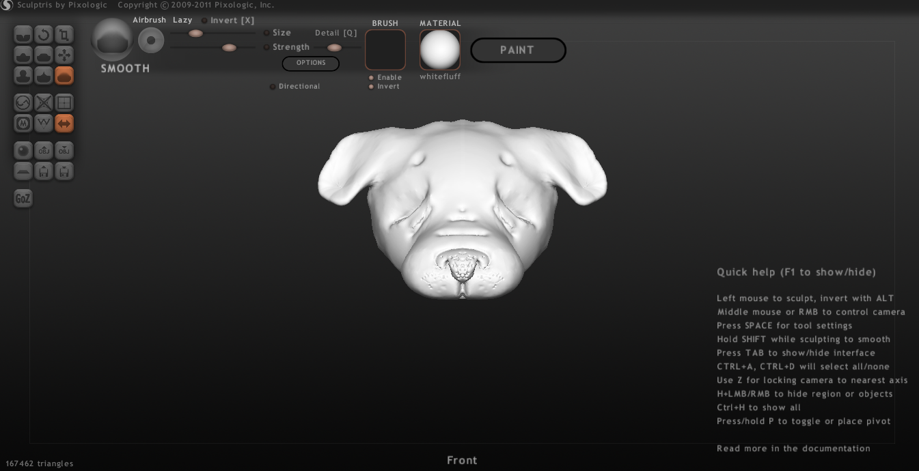Select the Flatten brush tool
Viewport: 919px width, 471px height.
click(44, 55)
